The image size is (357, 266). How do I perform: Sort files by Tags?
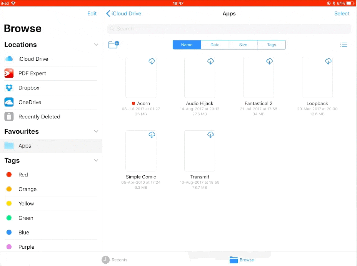click(x=271, y=45)
